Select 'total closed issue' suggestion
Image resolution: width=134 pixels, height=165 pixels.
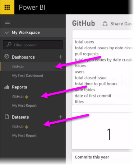[91, 78]
